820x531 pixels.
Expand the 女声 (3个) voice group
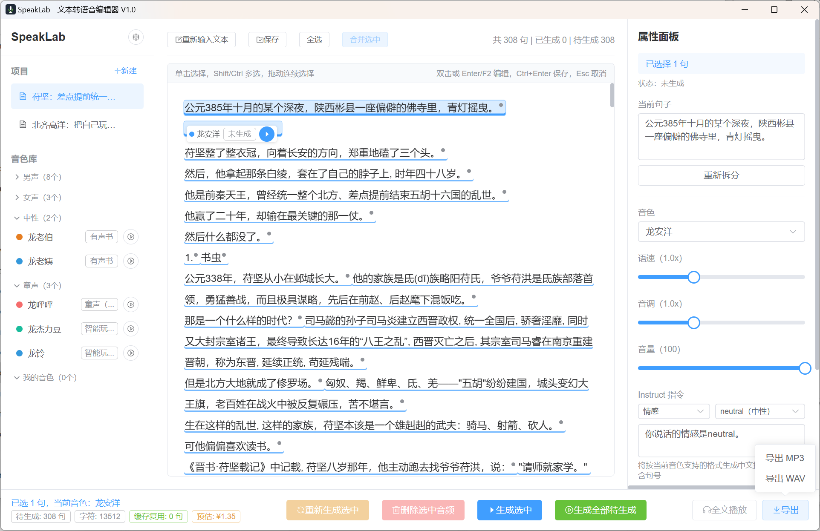(x=38, y=197)
